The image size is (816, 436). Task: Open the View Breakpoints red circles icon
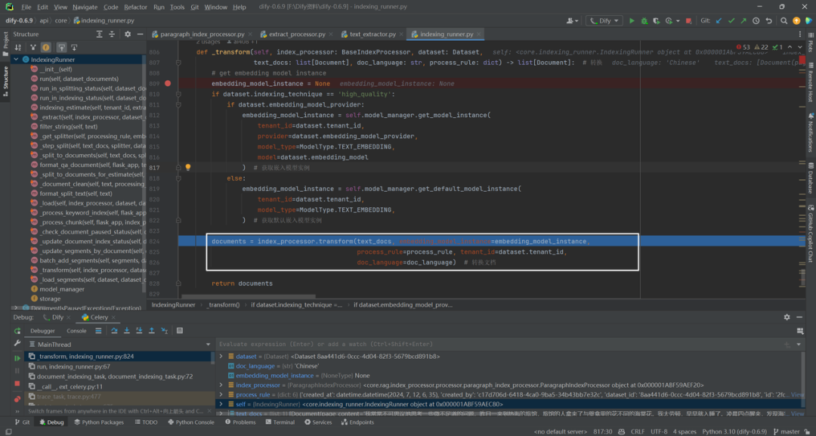pos(17,399)
